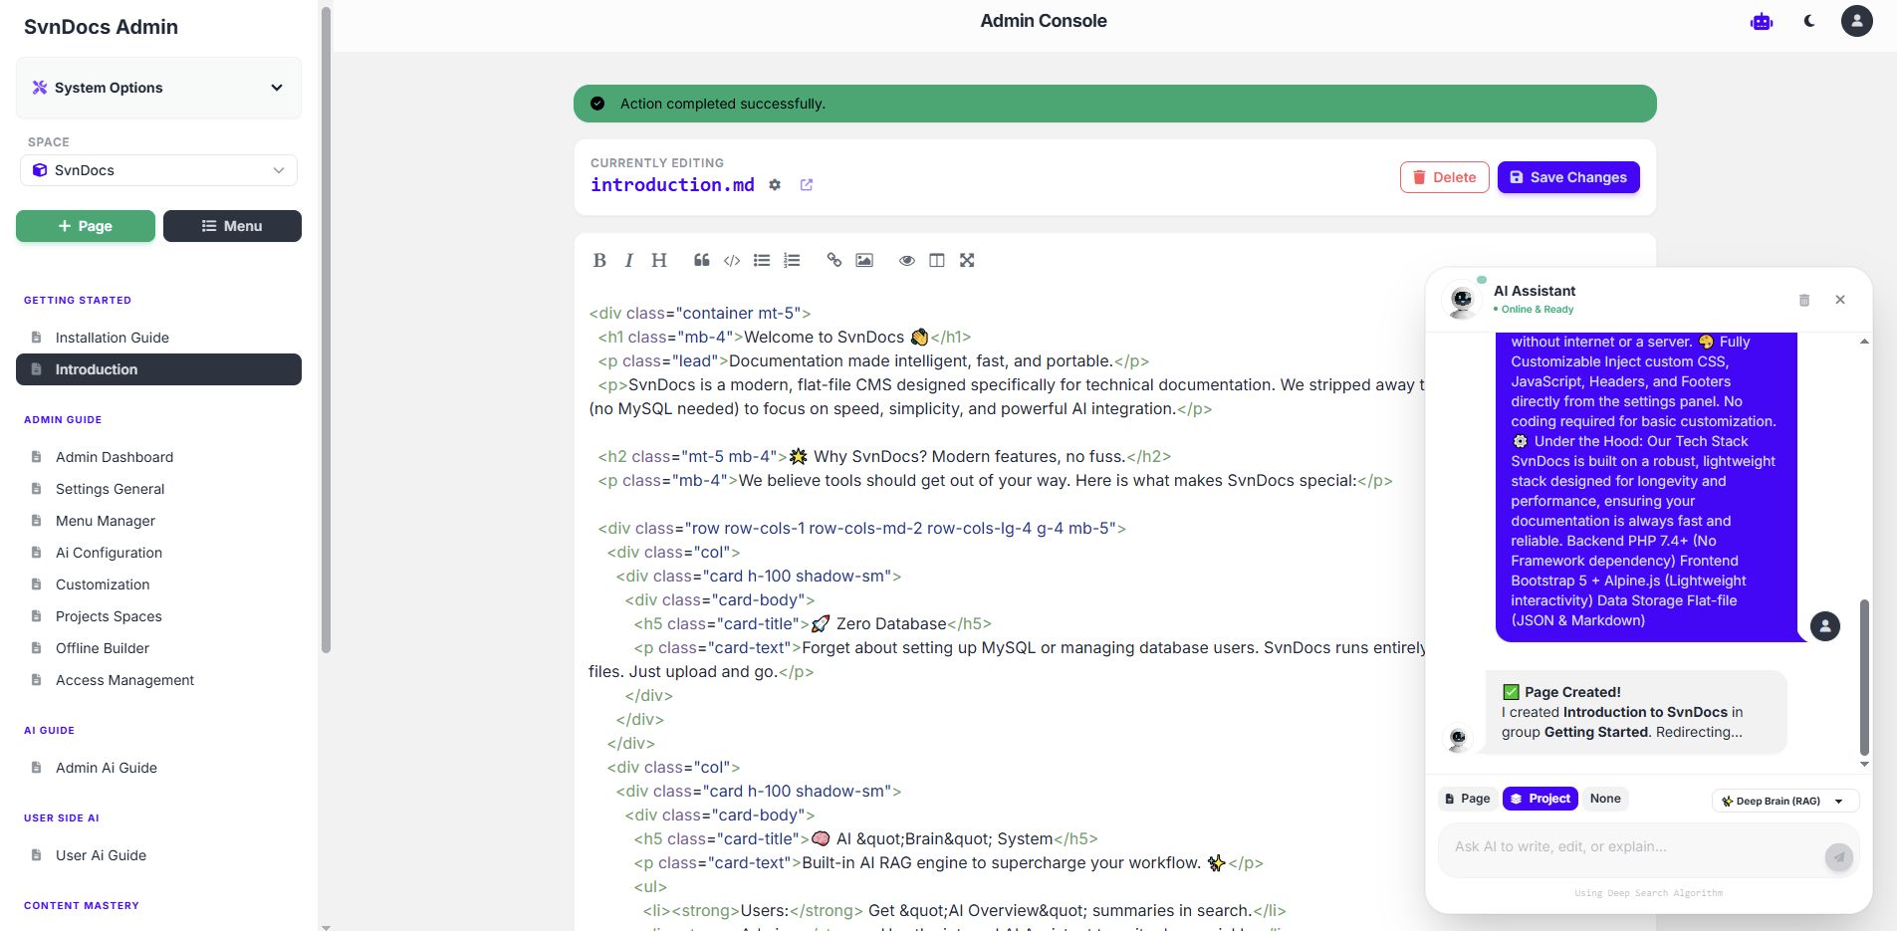Viewport: 1897px width, 931px height.
Task: Delete the current page
Action: [x=1445, y=177]
